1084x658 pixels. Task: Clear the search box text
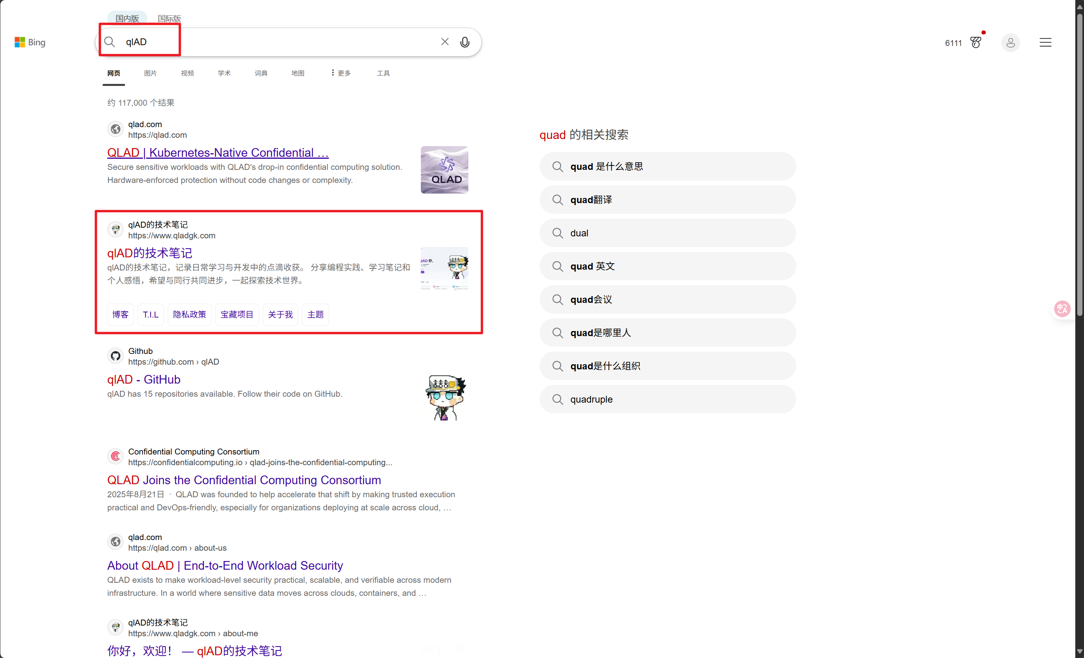click(445, 42)
